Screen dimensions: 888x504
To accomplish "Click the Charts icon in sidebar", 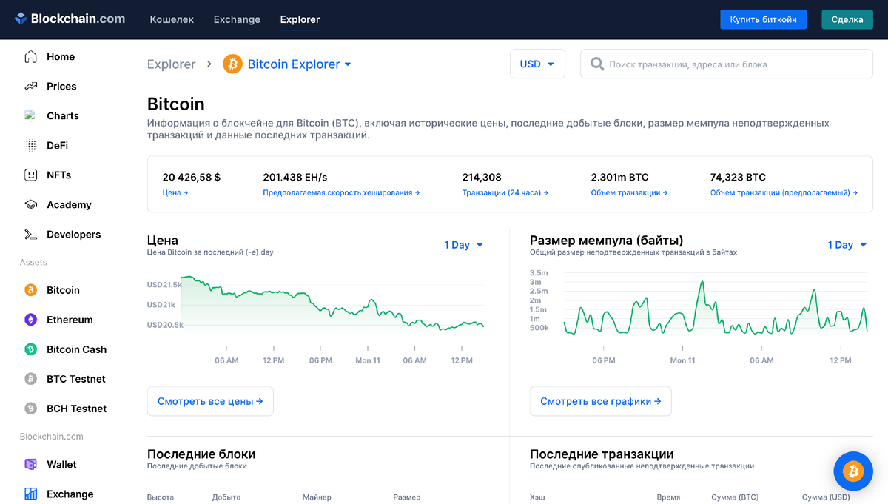I will click(30, 115).
